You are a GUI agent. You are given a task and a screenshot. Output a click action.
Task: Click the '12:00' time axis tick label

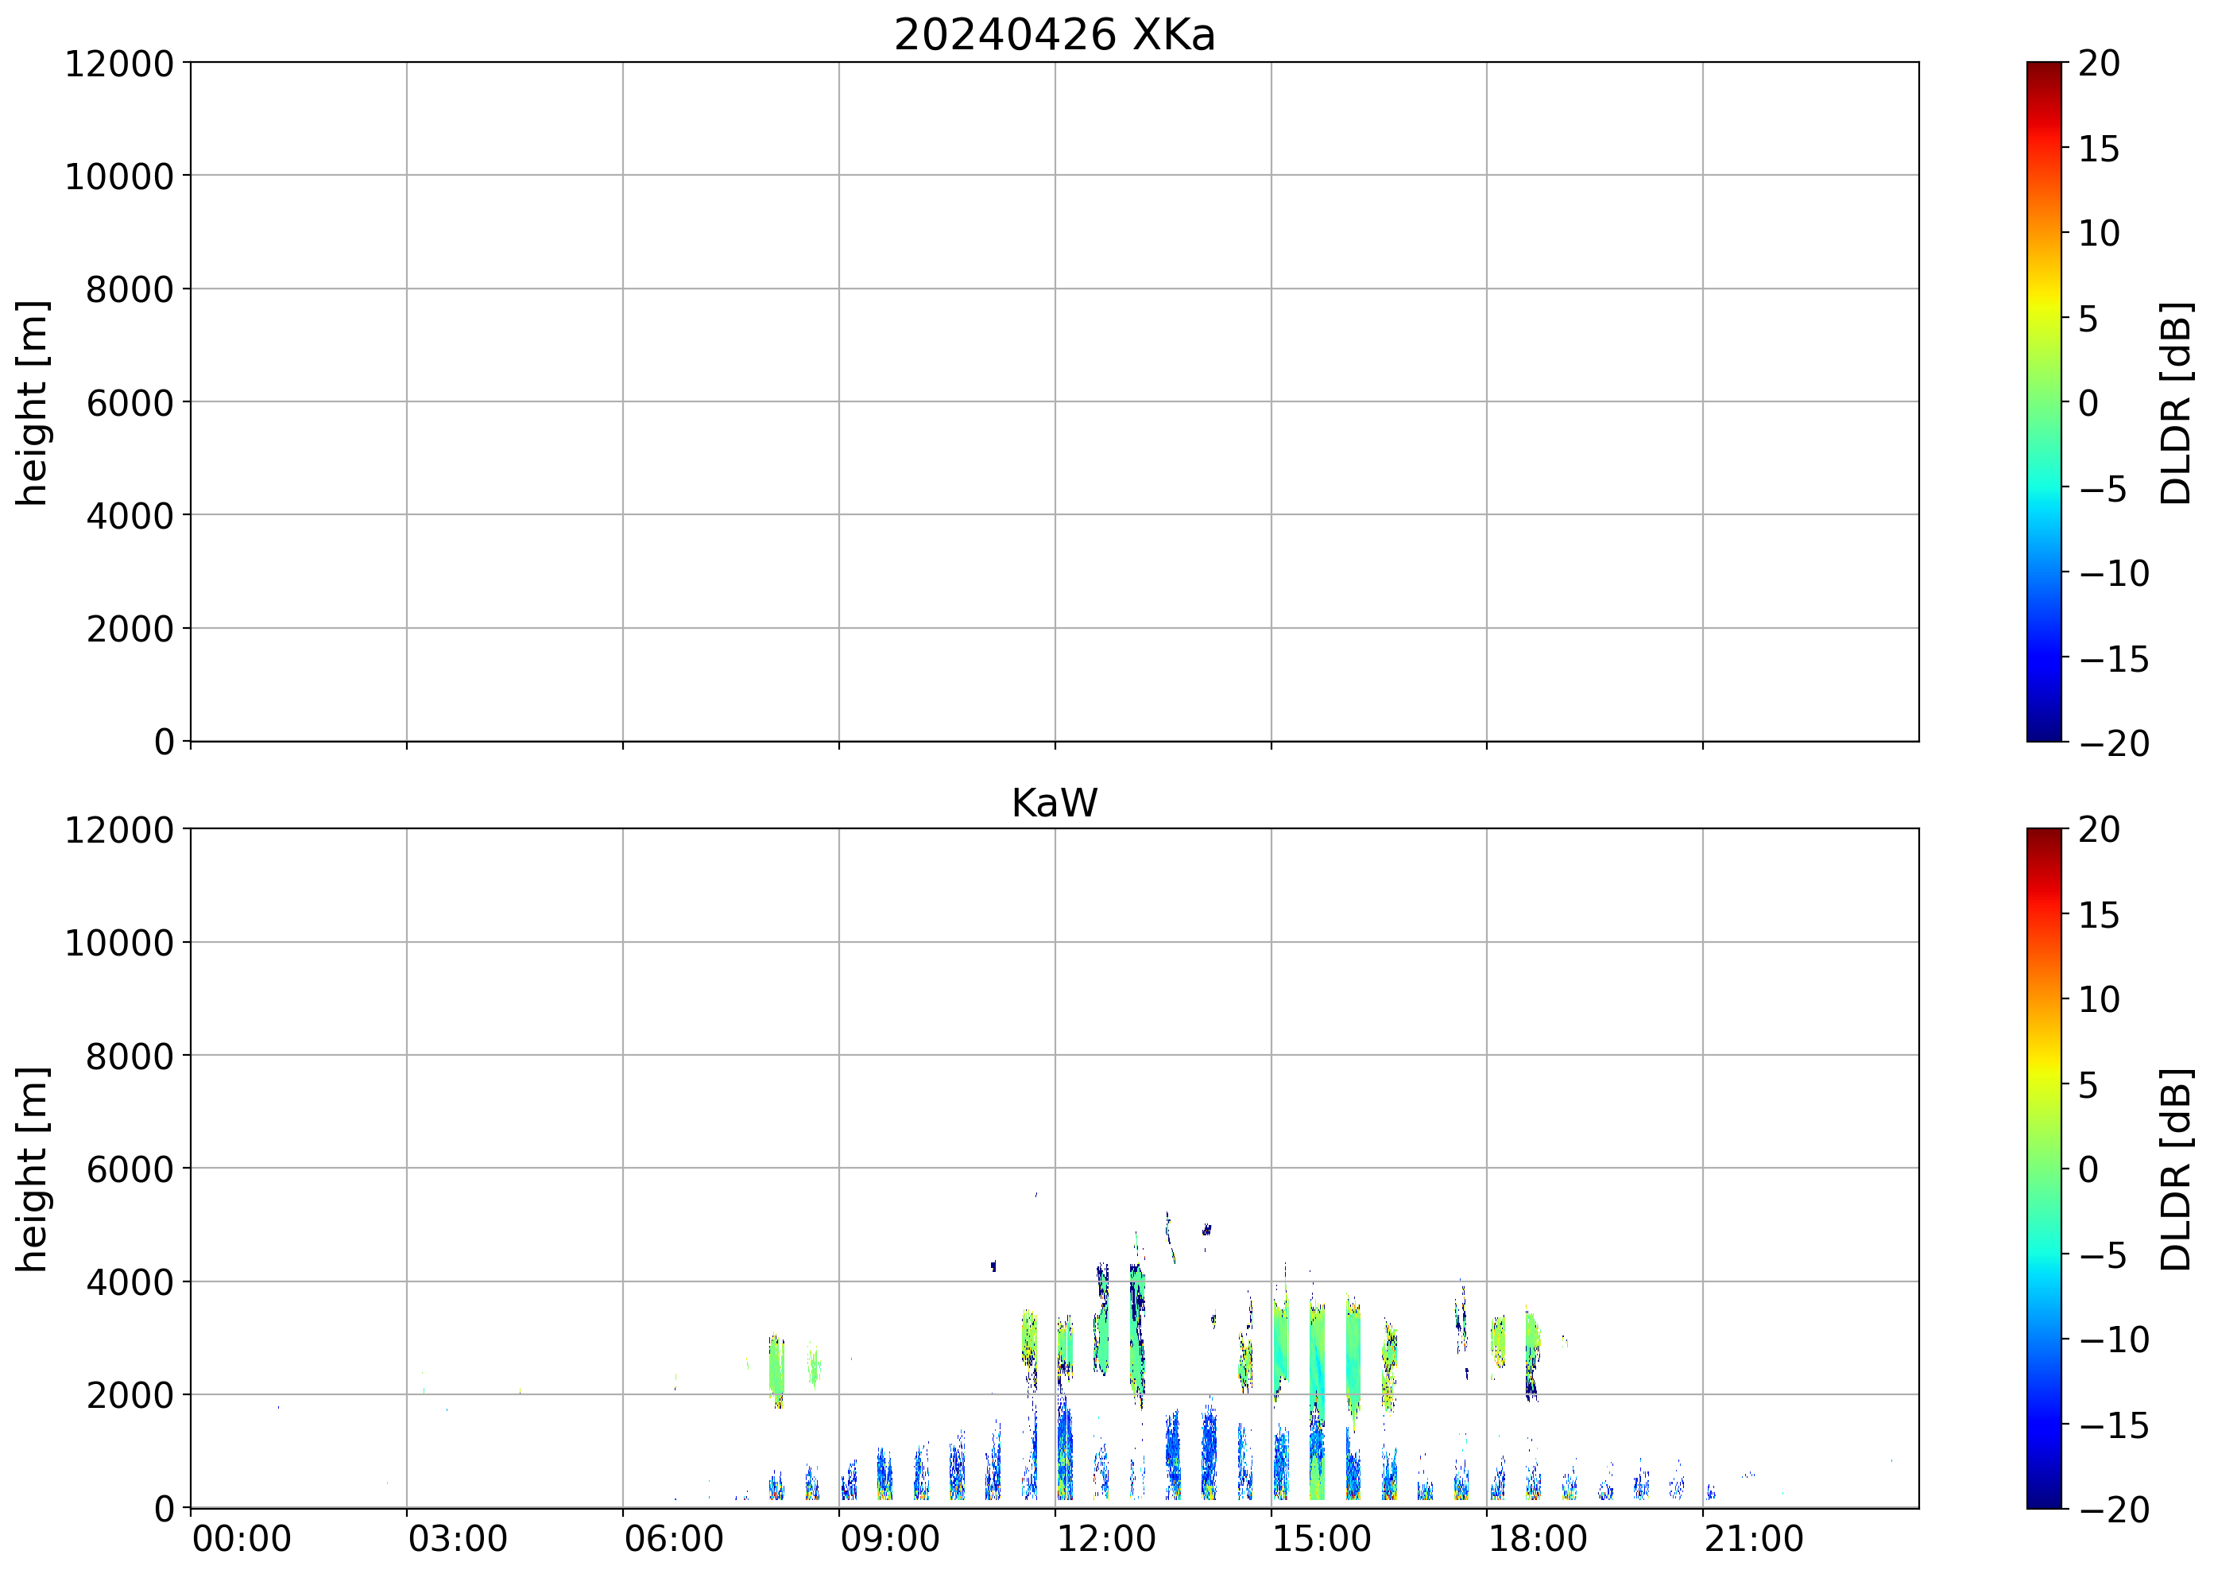[x=1105, y=1538]
